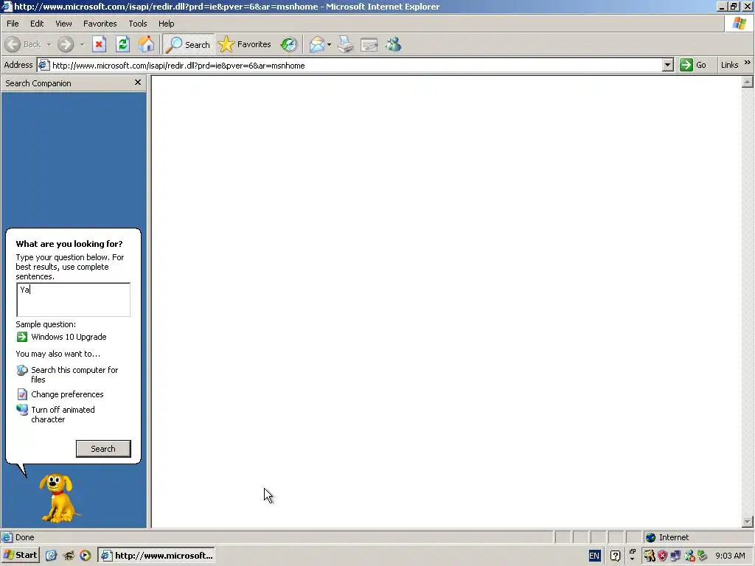755x566 pixels.
Task: Open the Back history dropdown arrow
Action: (x=49, y=45)
